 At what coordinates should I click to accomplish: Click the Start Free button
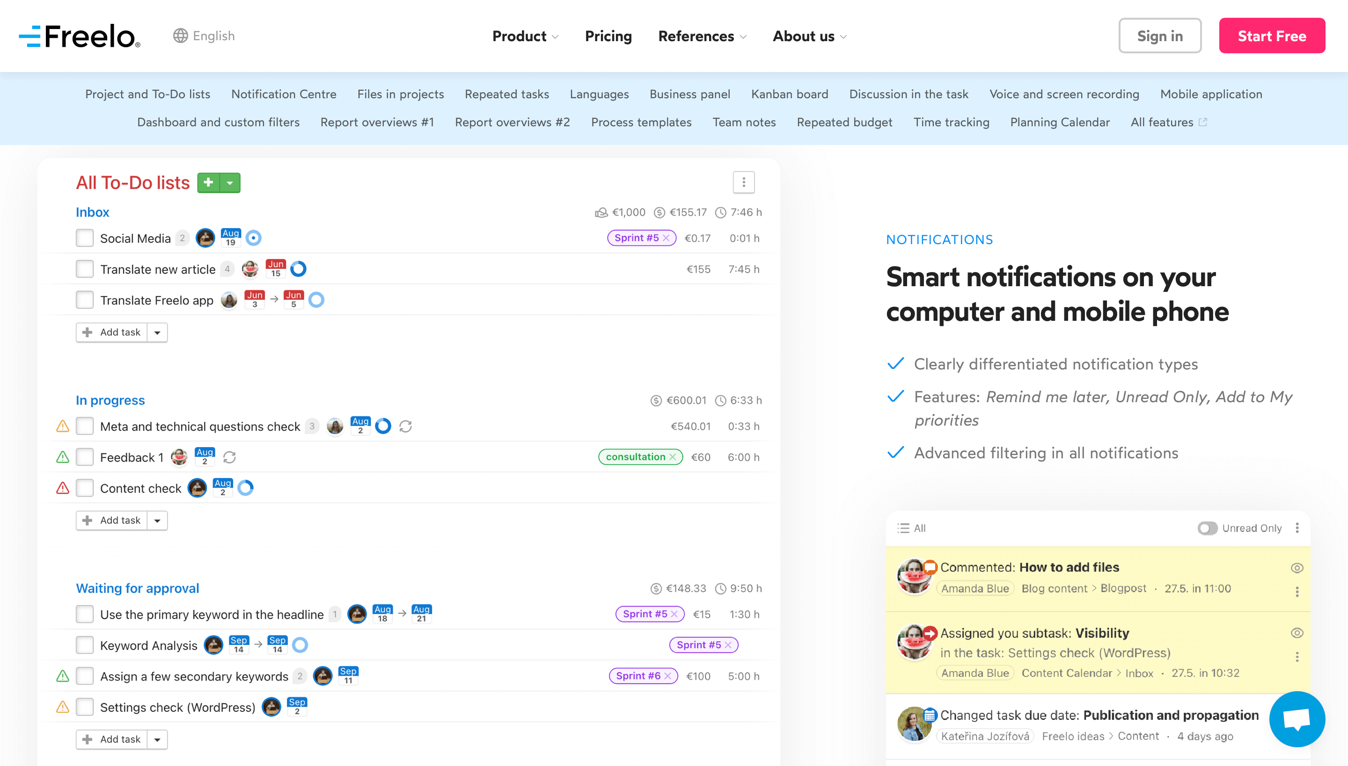pos(1272,35)
